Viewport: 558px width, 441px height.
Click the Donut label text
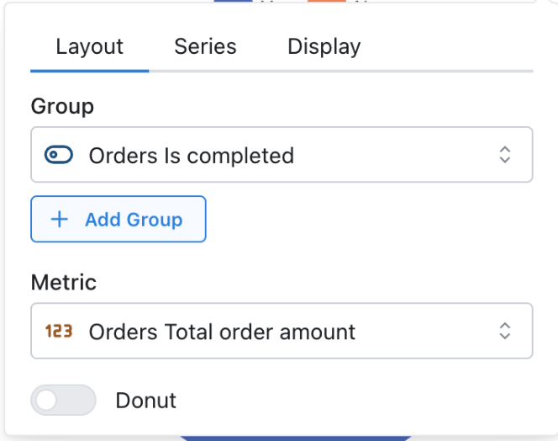[x=146, y=401]
